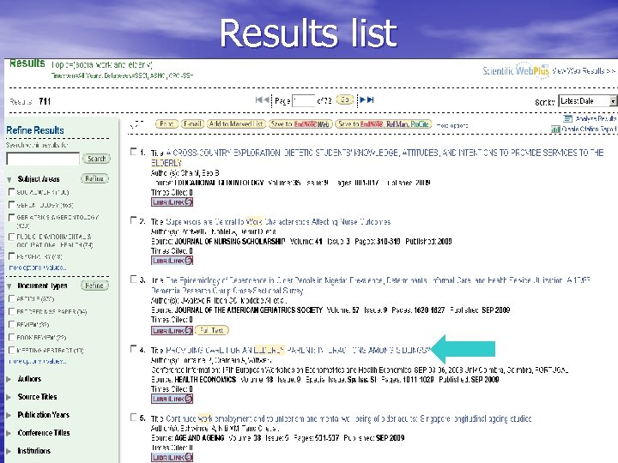
Task: Click the E-mail button
Action: tap(192, 124)
